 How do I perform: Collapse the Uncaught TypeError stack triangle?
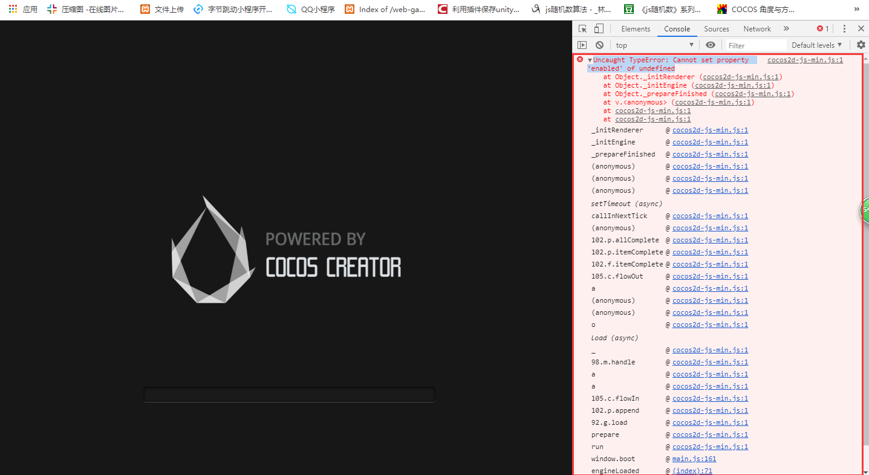[590, 60]
